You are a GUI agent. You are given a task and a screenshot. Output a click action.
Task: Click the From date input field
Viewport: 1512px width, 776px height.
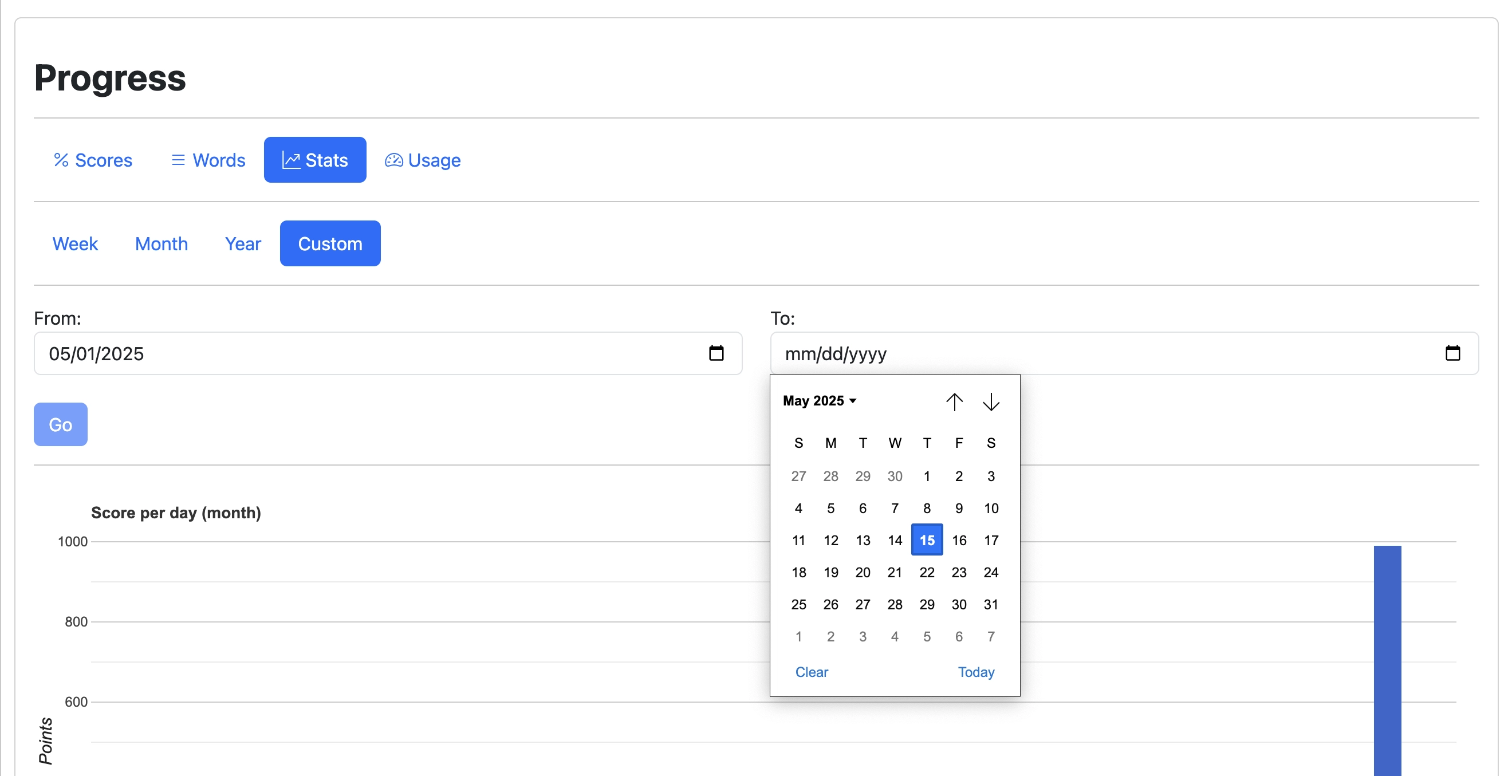[x=388, y=353]
